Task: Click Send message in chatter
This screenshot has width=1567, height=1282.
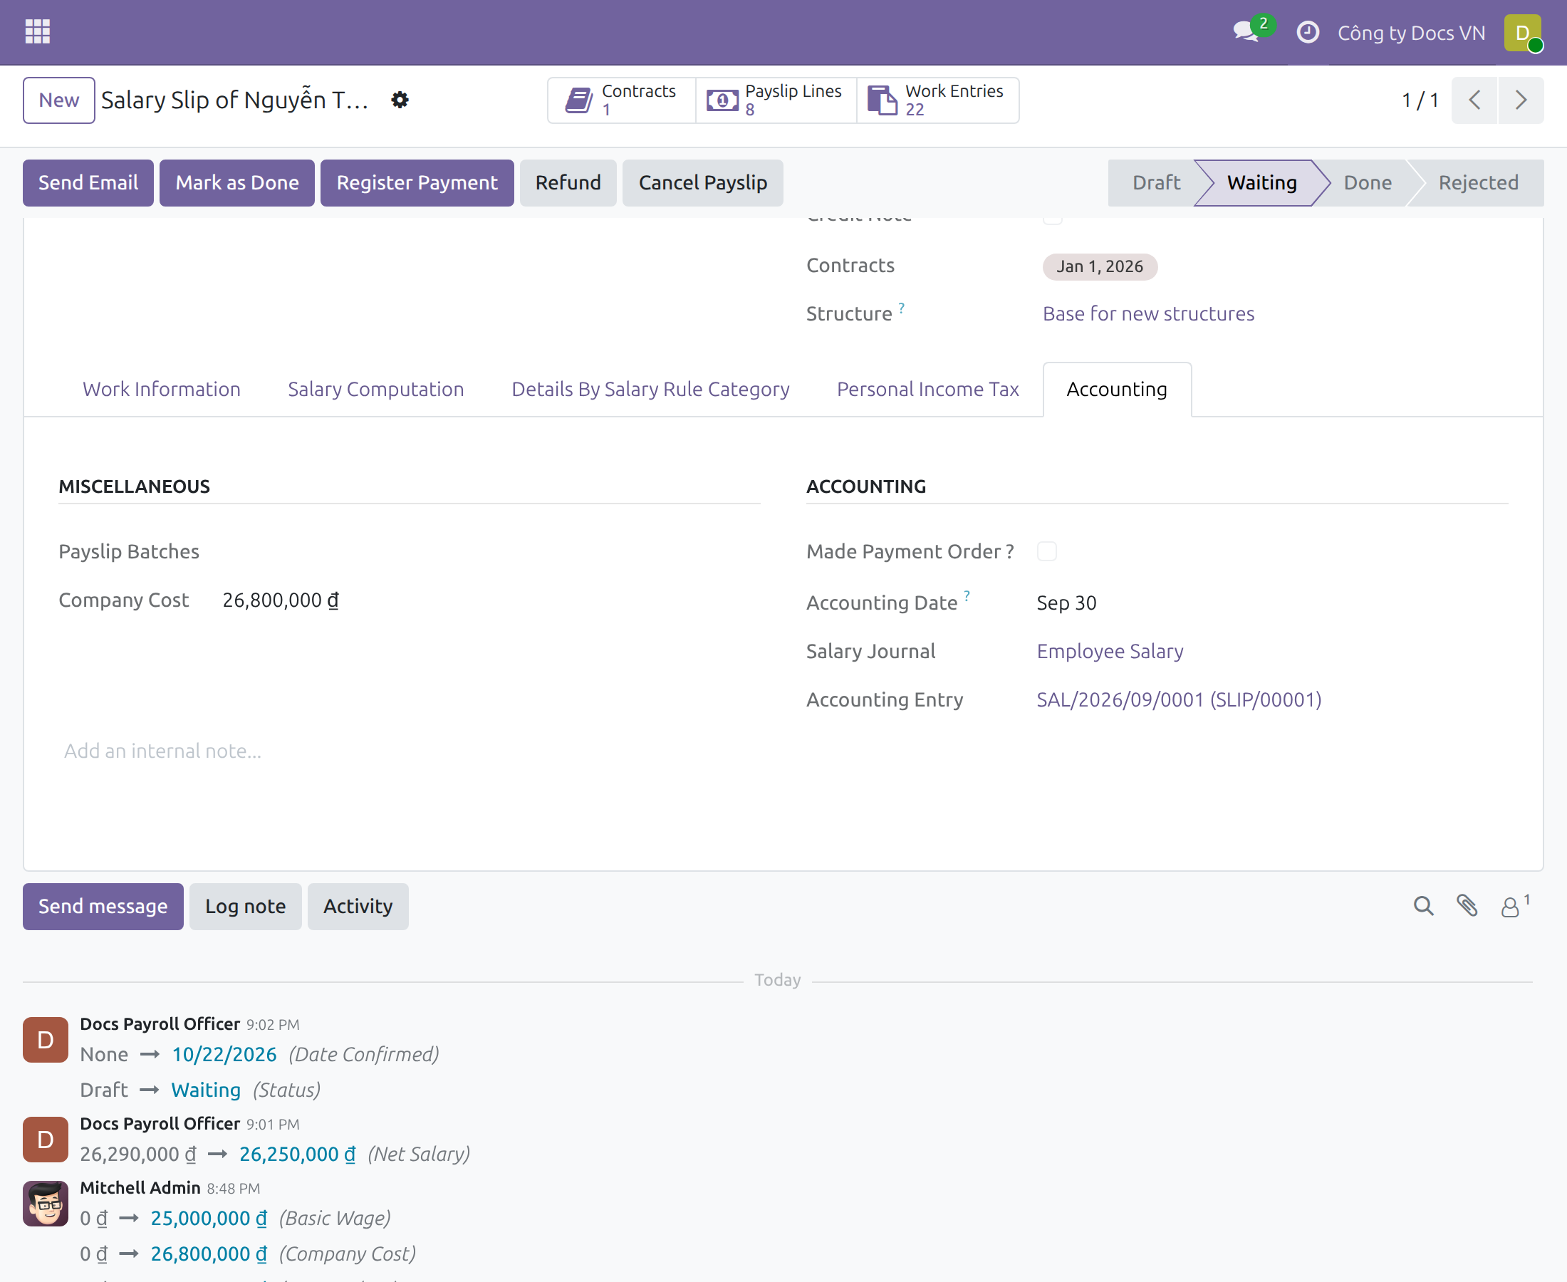Action: (103, 907)
